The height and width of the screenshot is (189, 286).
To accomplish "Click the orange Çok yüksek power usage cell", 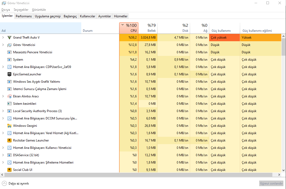I will pyautogui.click(x=224, y=38).
